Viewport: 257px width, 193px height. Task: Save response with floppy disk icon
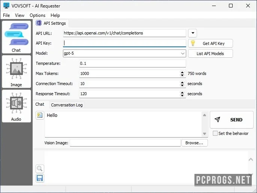[40, 178]
